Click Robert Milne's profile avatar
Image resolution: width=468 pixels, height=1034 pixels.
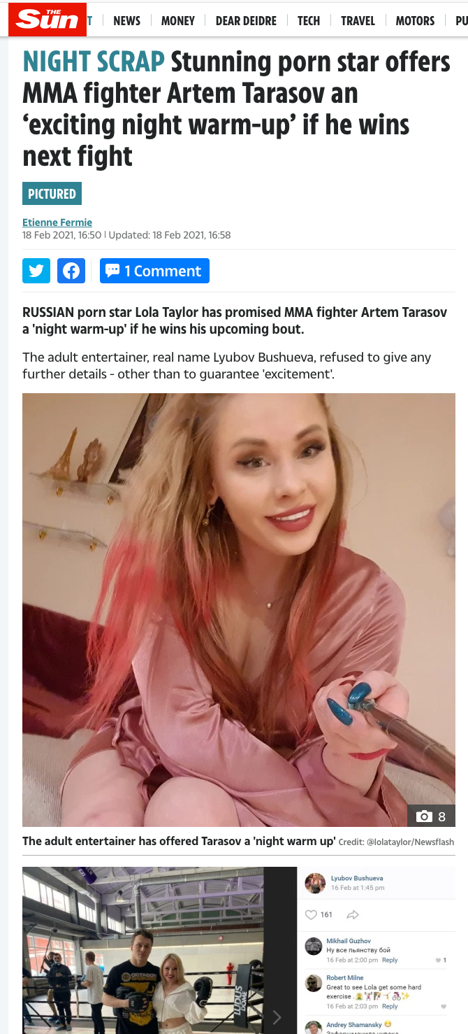[x=314, y=983]
